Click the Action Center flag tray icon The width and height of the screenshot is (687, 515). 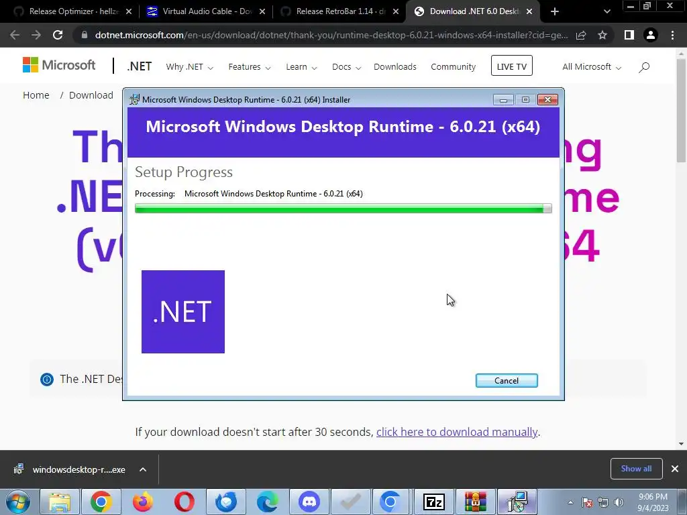[x=587, y=502]
